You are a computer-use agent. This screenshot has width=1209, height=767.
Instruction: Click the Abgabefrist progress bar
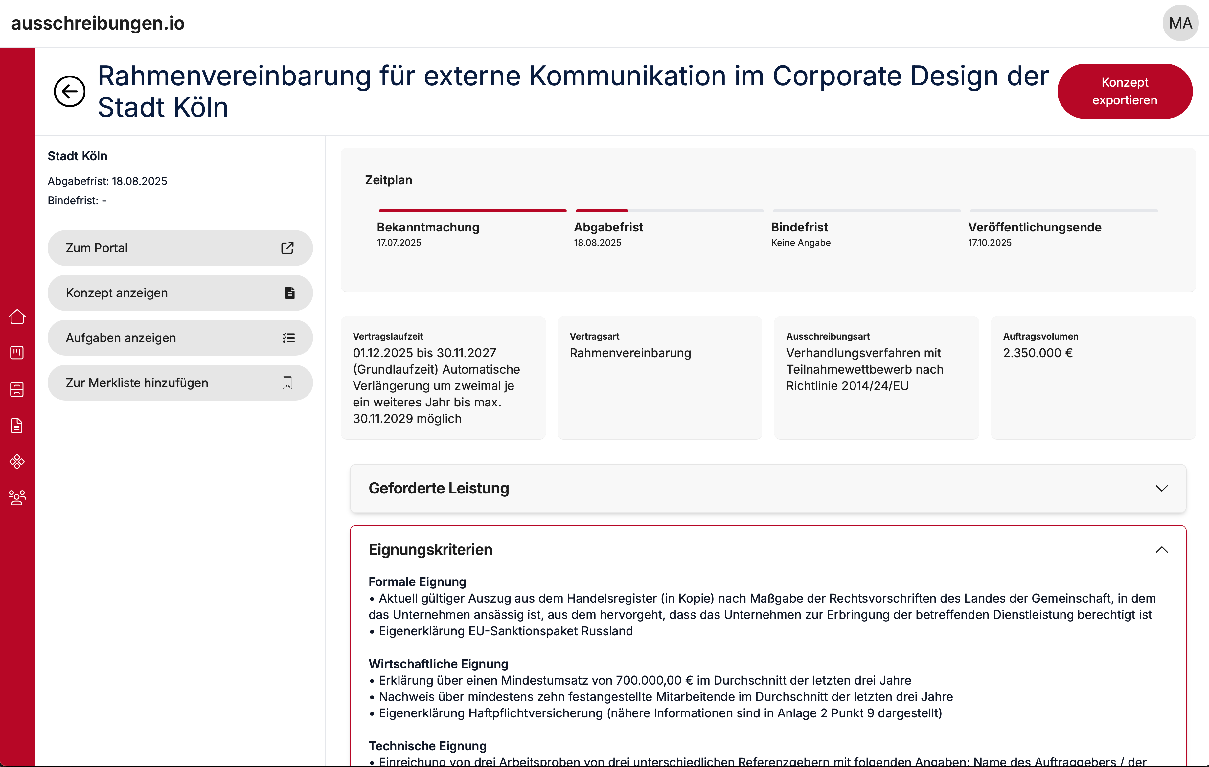click(669, 211)
